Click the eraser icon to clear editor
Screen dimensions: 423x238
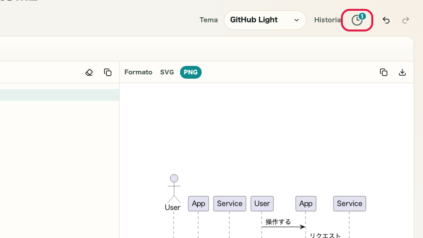89,72
